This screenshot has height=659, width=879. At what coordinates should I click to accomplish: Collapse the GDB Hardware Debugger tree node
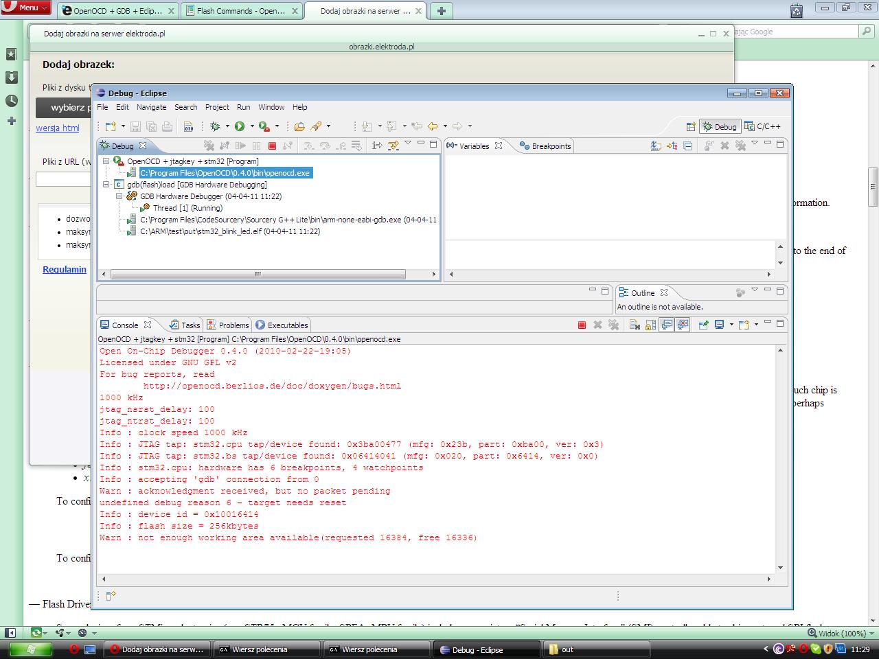point(119,196)
